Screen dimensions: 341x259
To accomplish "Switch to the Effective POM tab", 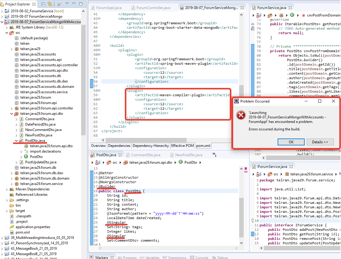I will tap(182, 146).
